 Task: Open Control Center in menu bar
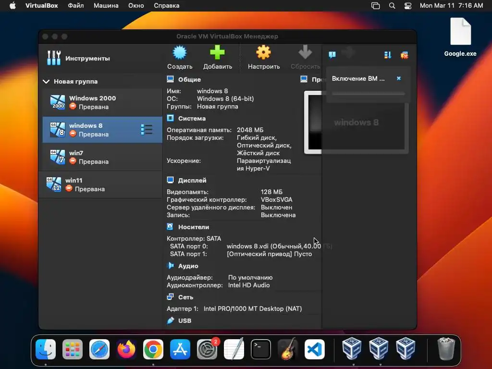407,6
